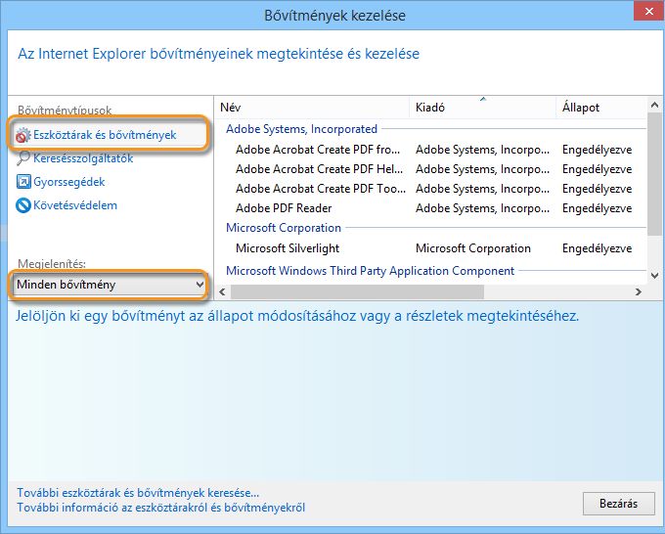Screen dimensions: 665x534
Task: Select the Microsoft Silverlight add-on
Action: pyautogui.click(x=432, y=248)
